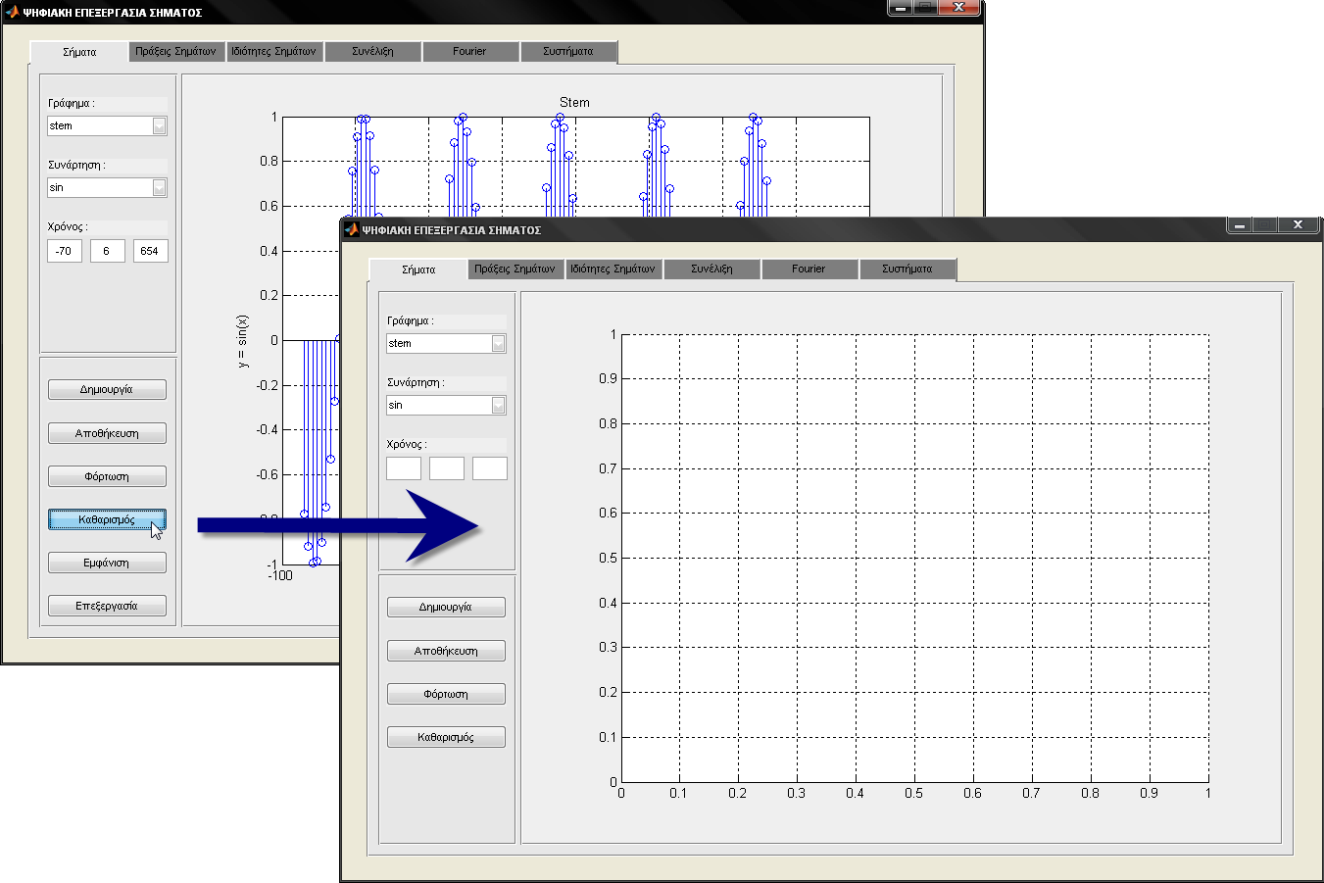Select Σήματα tab in back window
The height and width of the screenshot is (883, 1324).
click(79, 52)
